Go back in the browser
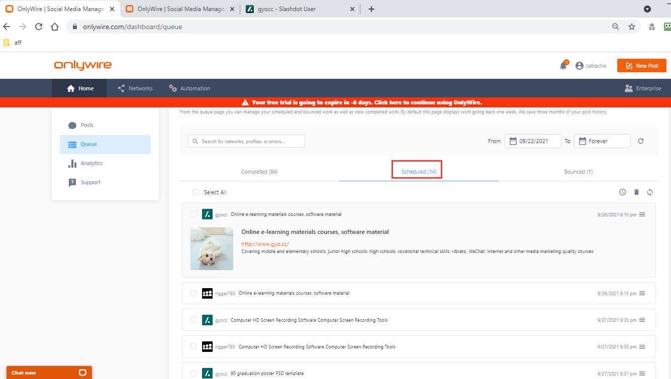The height and width of the screenshot is (379, 671). tap(7, 27)
